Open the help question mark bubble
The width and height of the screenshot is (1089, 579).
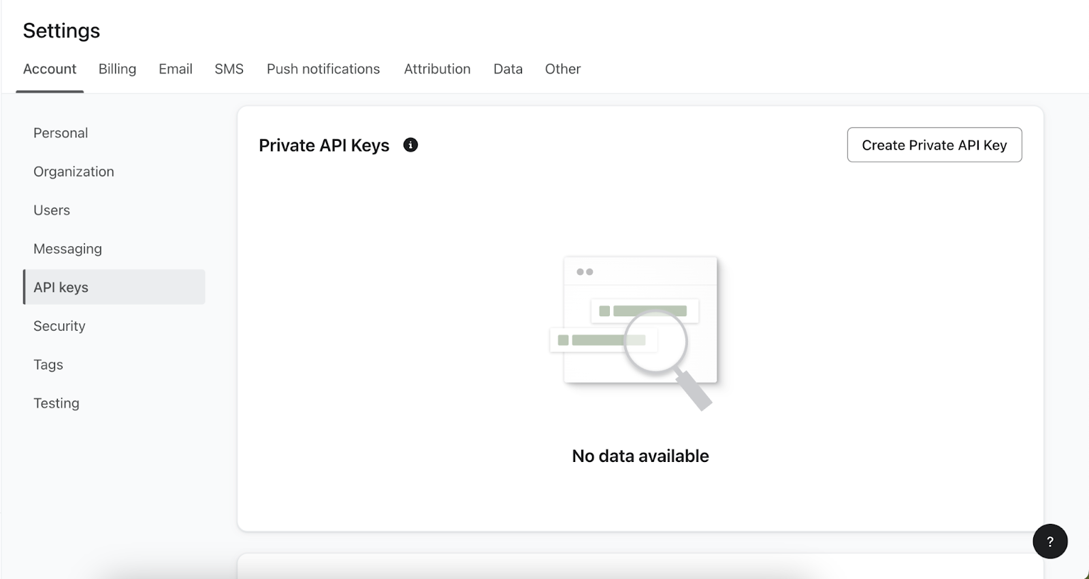(1050, 542)
